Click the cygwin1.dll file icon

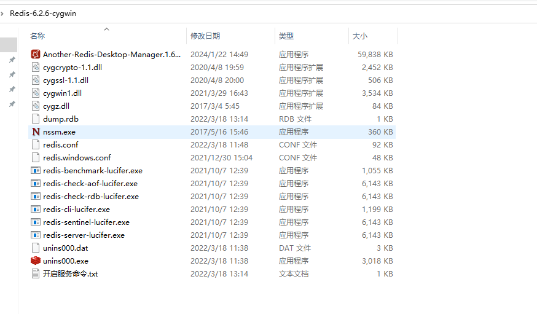click(x=36, y=93)
